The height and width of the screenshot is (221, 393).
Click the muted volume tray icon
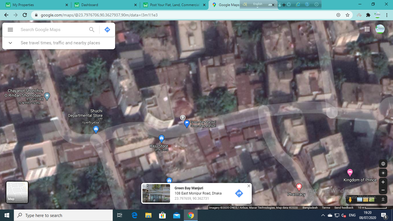[344, 215]
